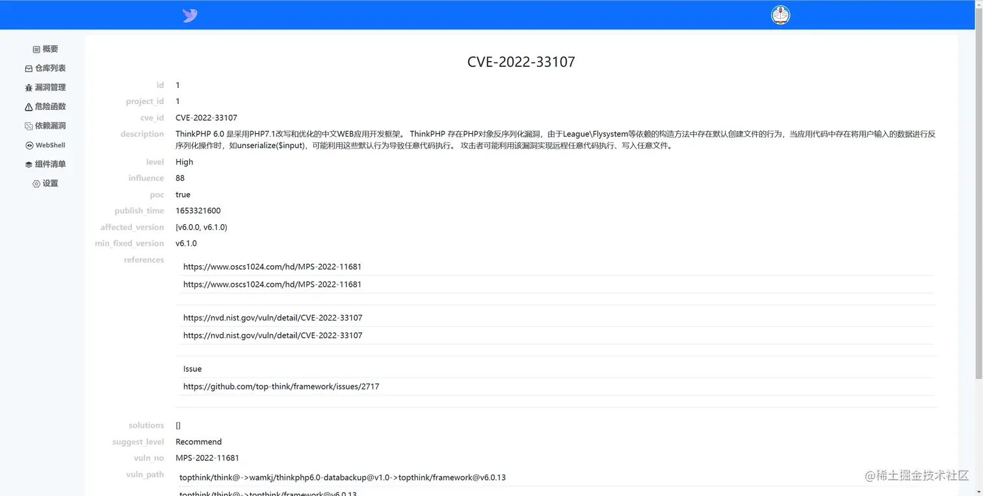
Task: Open 设置 settings page
Action: click(46, 184)
